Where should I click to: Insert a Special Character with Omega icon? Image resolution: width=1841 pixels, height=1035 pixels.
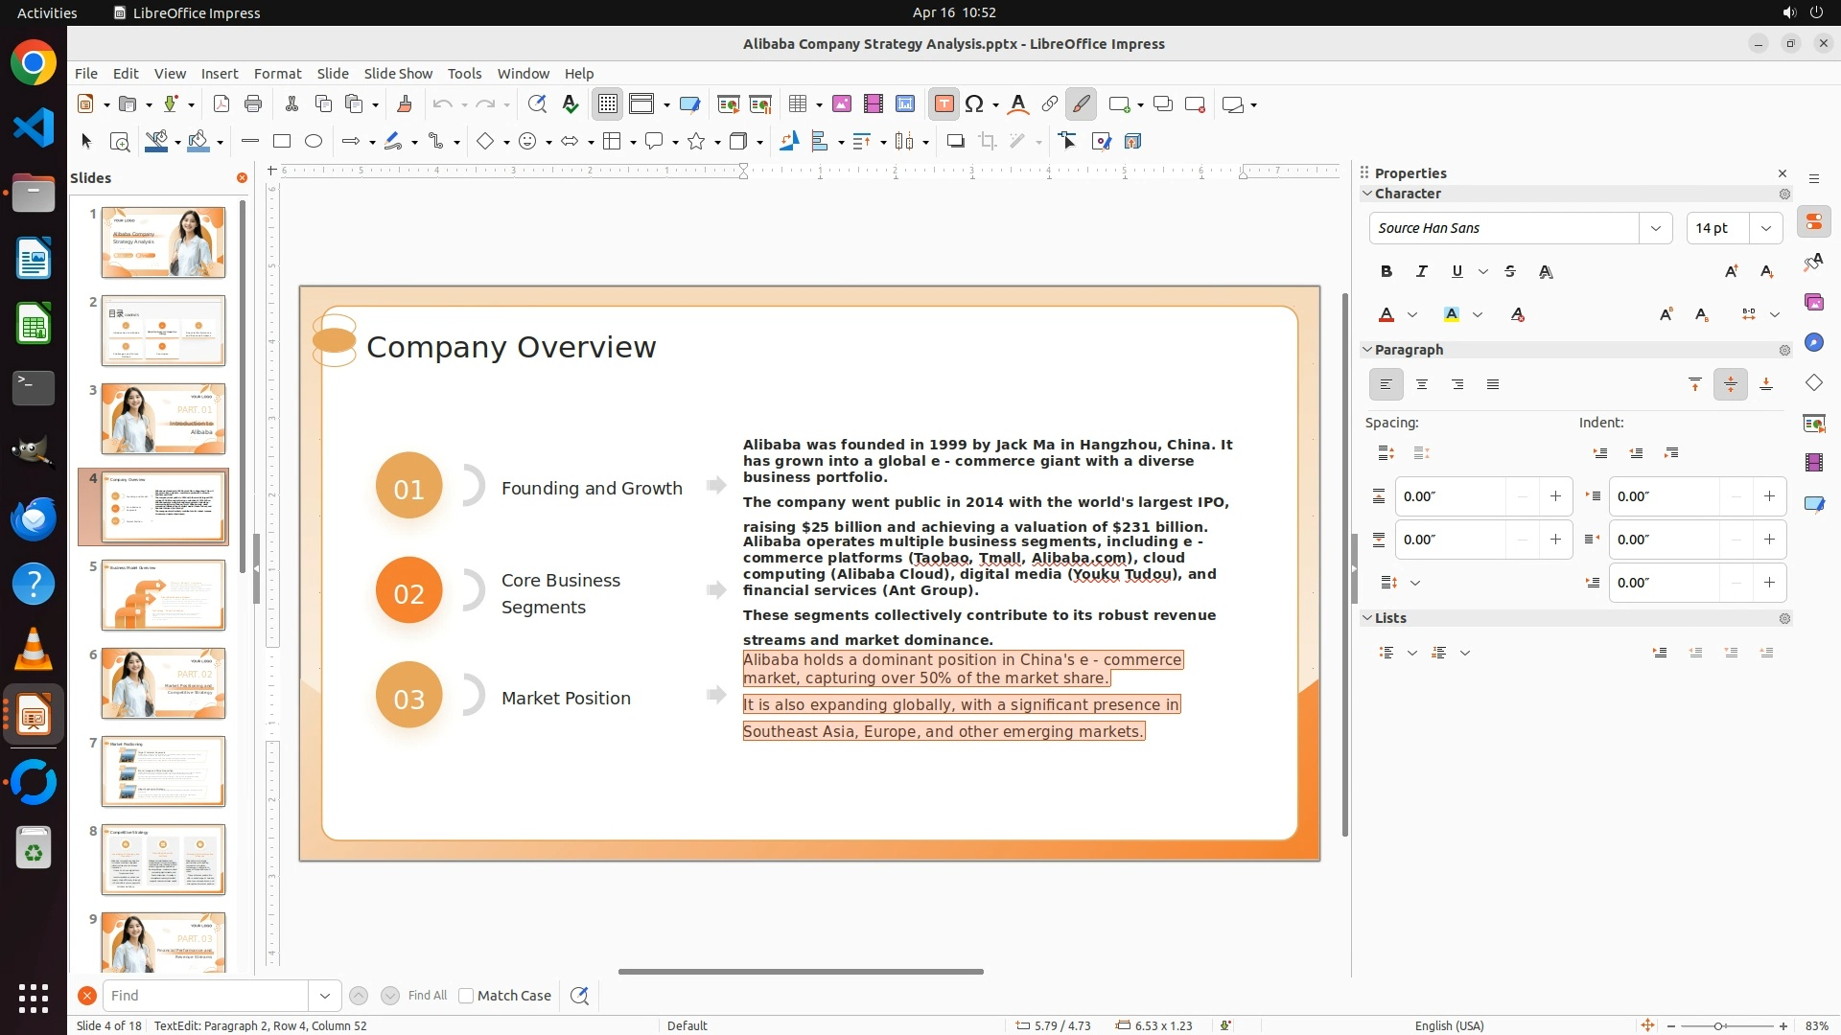[974, 104]
